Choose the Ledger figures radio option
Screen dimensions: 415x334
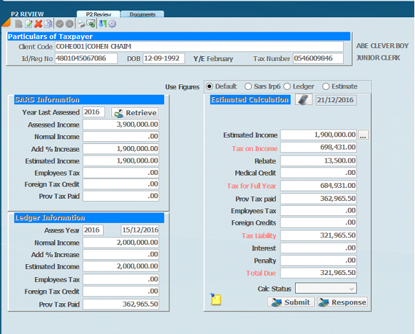coord(288,86)
